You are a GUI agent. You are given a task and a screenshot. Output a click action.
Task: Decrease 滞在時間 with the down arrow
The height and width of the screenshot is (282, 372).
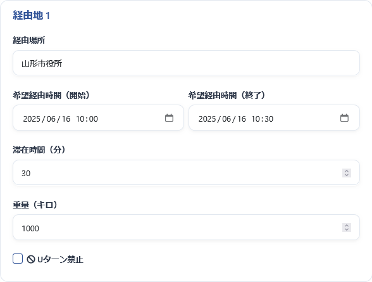(347, 175)
